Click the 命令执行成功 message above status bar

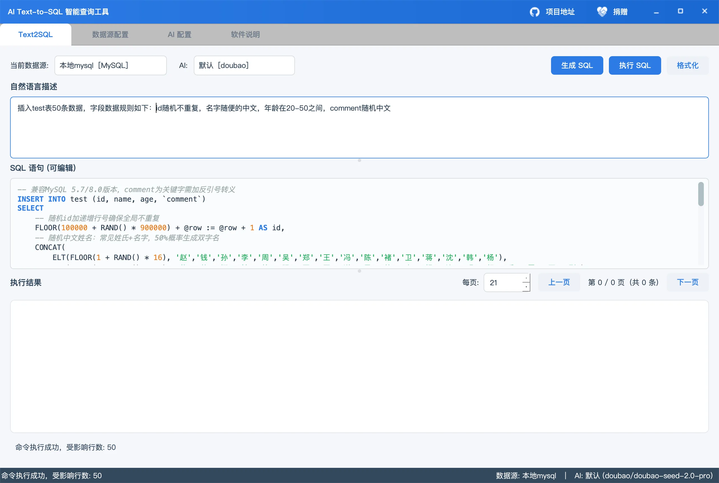(66, 447)
